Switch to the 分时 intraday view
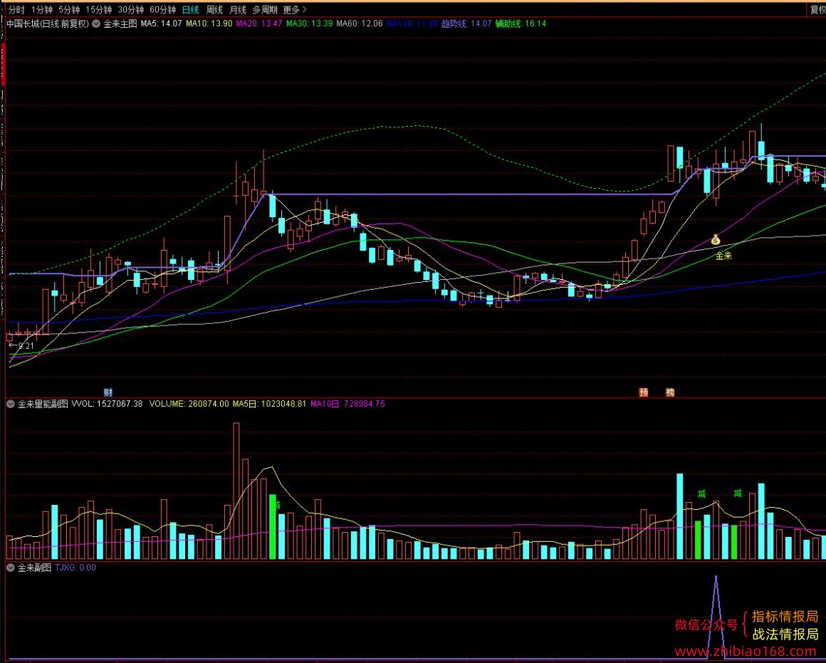 [x=16, y=9]
